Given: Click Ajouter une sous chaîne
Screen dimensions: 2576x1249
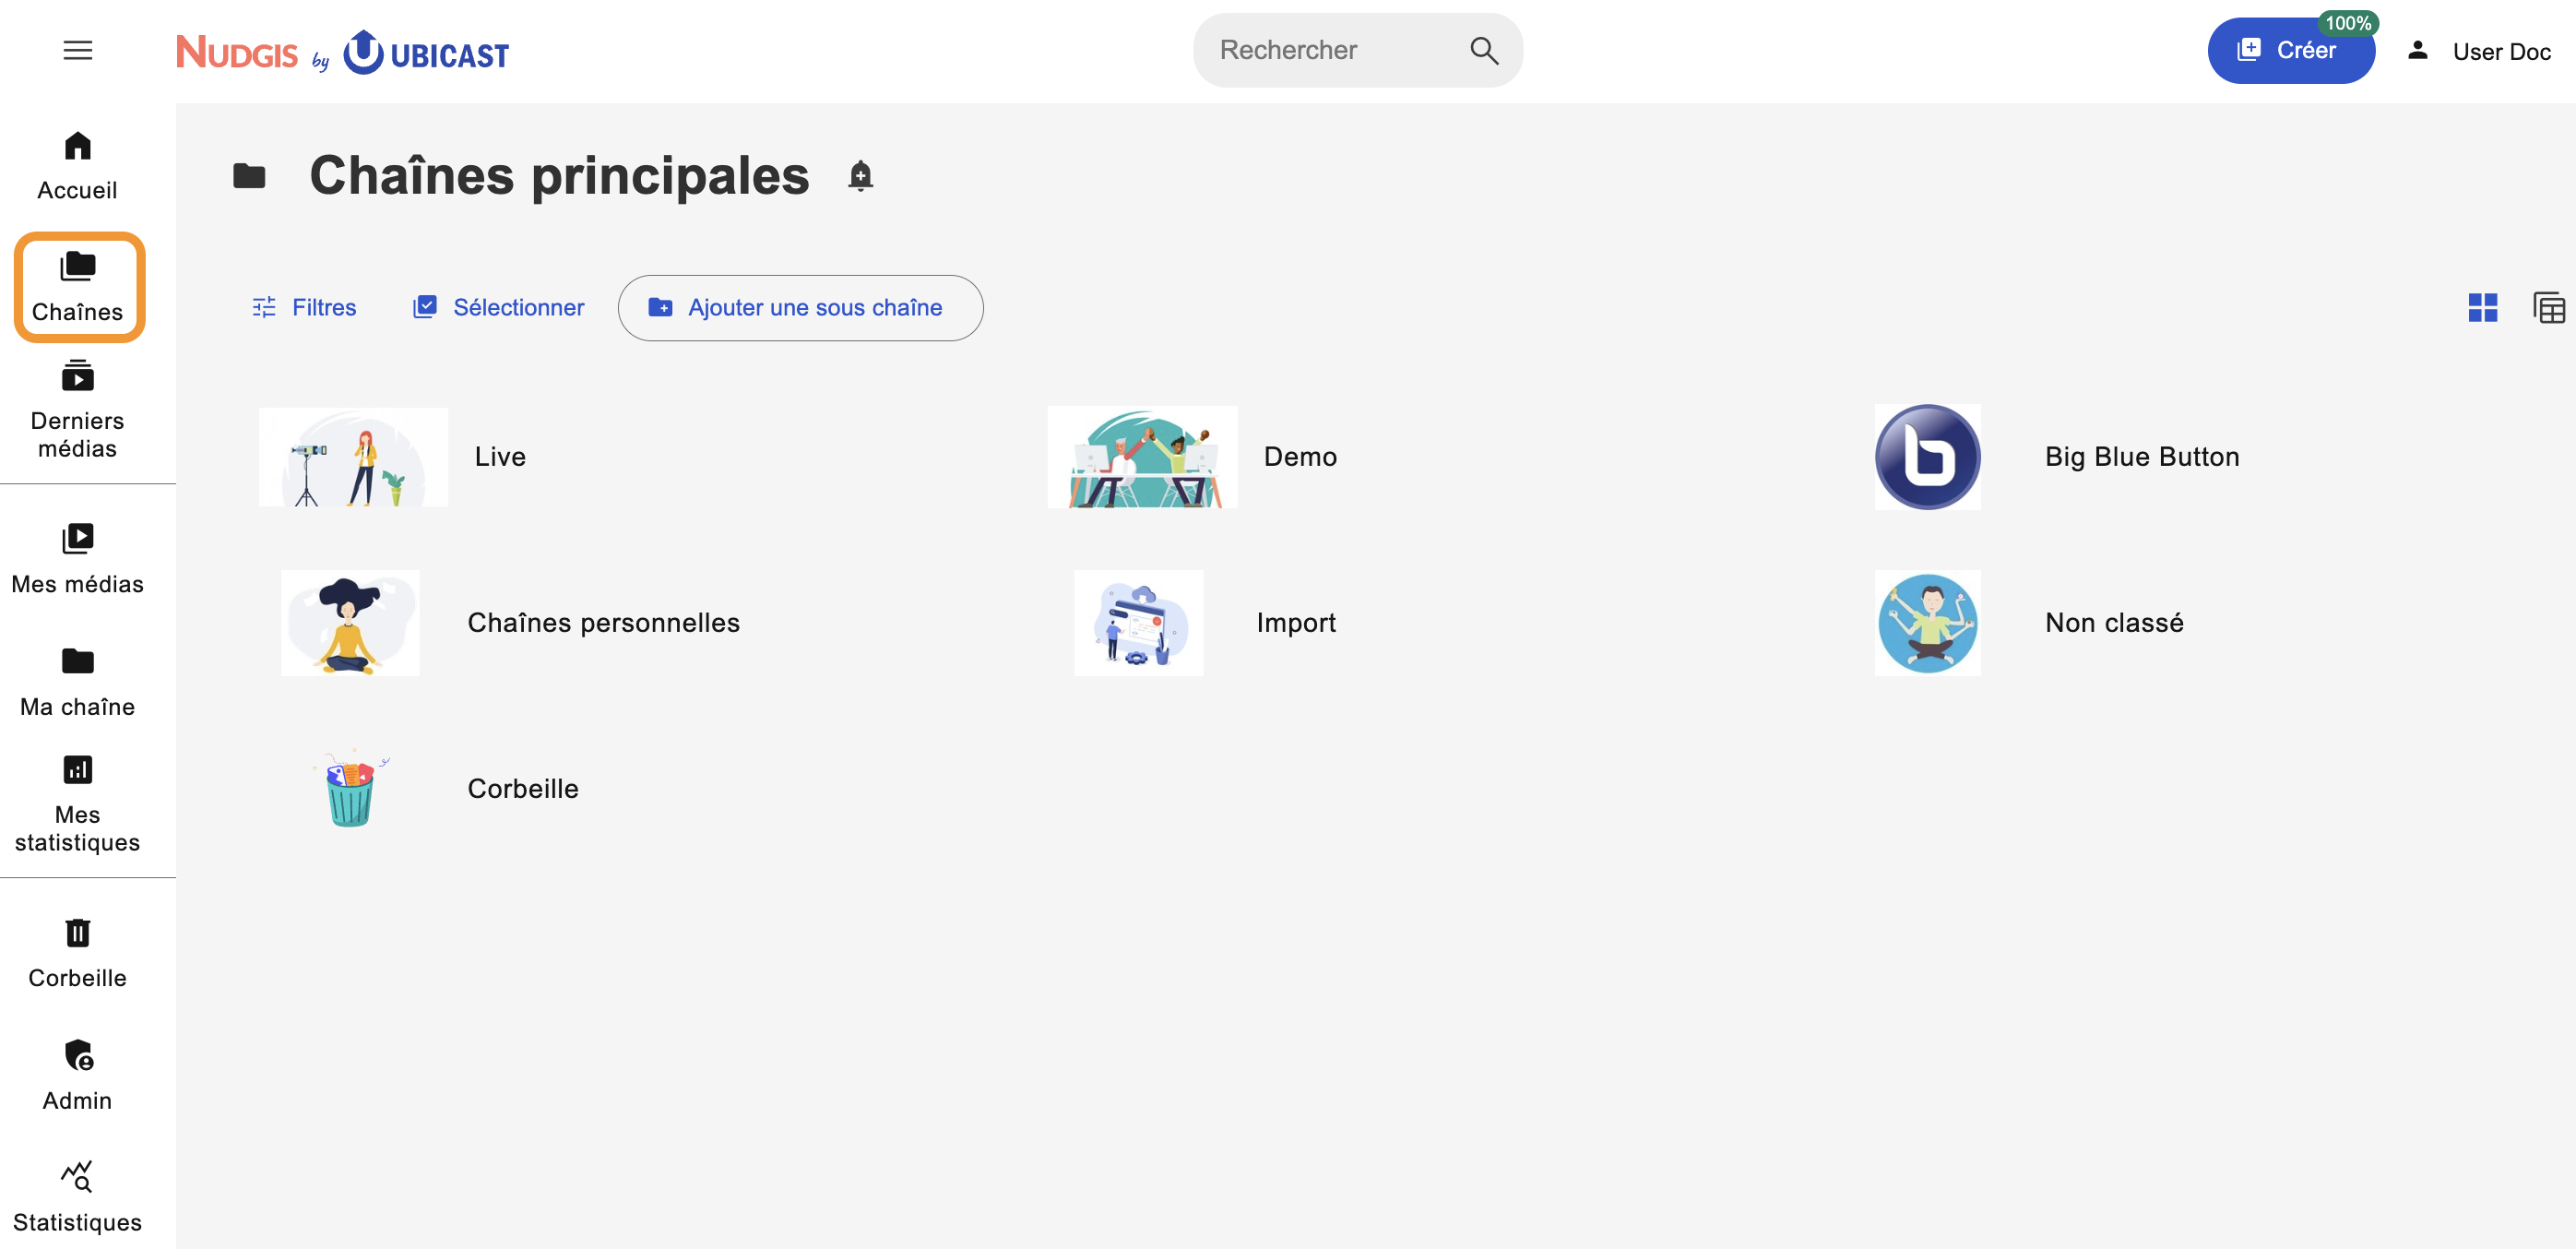Looking at the screenshot, I should [x=800, y=308].
